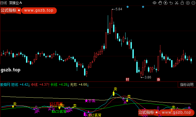Screen dimensions: 196x117
Task: Click the 股旁网 indicator name label
Action: click(x=5, y=85)
